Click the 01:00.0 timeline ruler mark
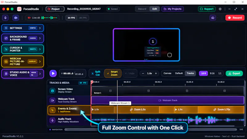 [x=190, y=82]
